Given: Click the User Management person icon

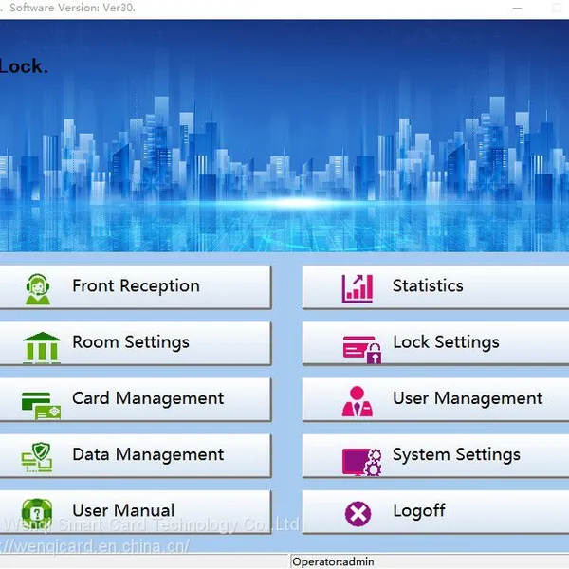Looking at the screenshot, I should [x=358, y=401].
